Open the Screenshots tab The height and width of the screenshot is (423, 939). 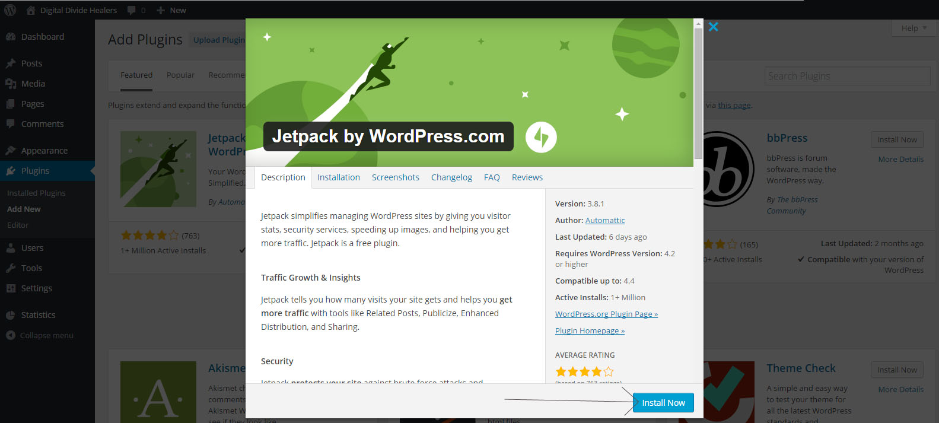click(396, 177)
